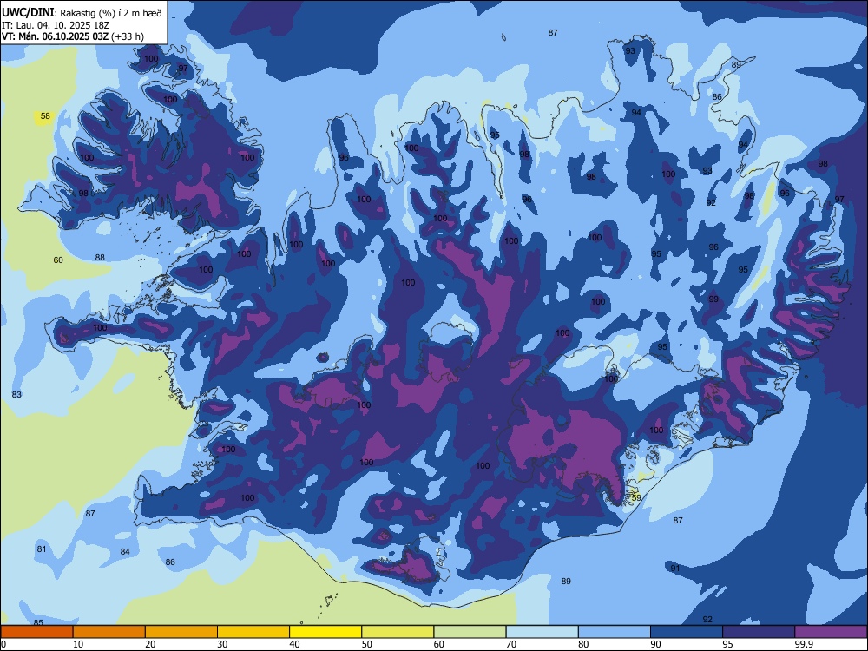Click the legend tick label '70'
This screenshot has height=651, width=868.
tap(511, 644)
